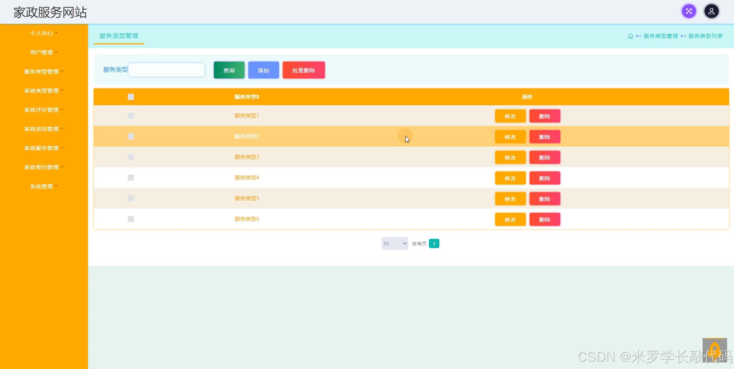Check the box for 服务类型5 row
Image resolution: width=734 pixels, height=369 pixels.
[x=131, y=198]
